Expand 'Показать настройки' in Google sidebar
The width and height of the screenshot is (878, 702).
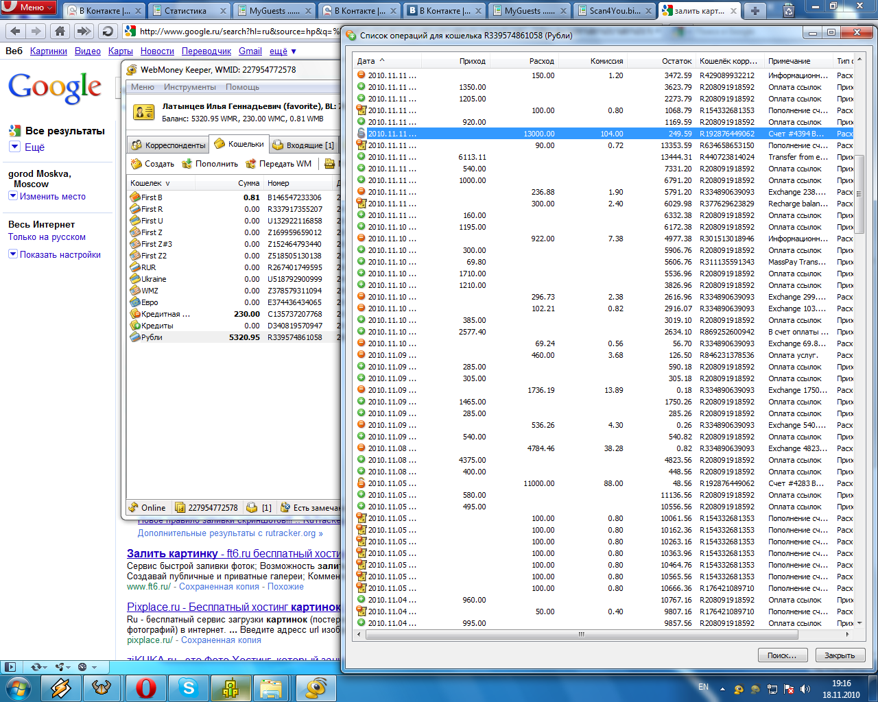pyautogui.click(x=60, y=254)
